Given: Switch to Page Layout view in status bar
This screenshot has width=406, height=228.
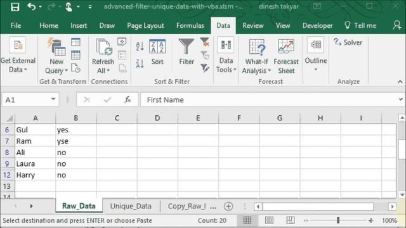Looking at the screenshot, I should click(269, 220).
